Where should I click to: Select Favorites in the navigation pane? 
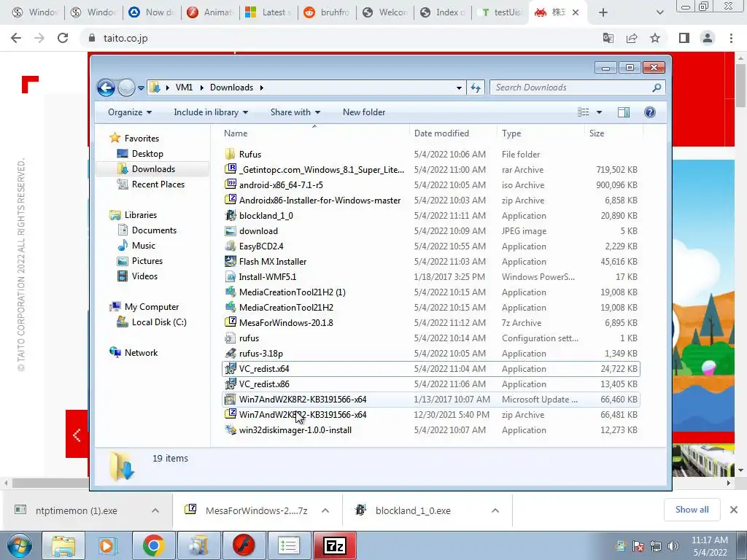(x=142, y=139)
